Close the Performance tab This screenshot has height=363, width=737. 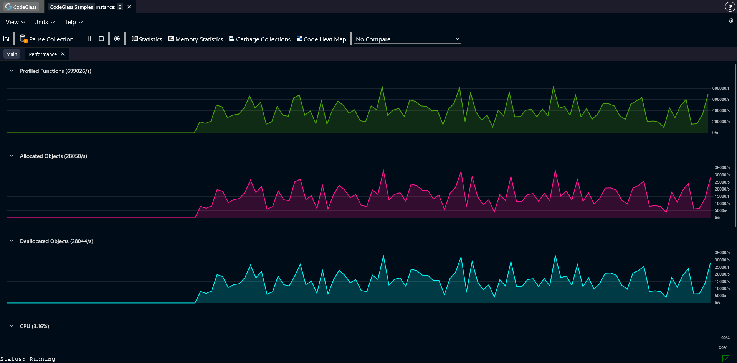point(63,54)
